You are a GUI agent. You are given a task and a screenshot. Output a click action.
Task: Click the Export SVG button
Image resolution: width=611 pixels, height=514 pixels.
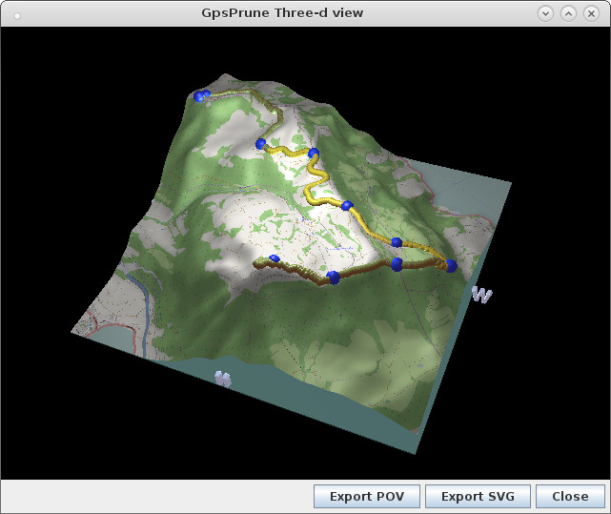coord(478,496)
